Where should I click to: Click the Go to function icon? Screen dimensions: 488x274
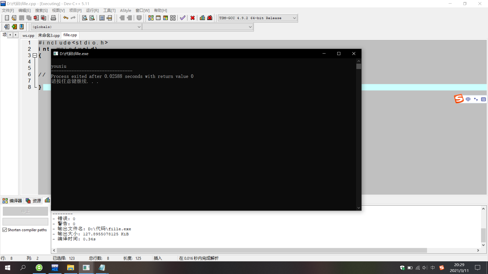tap(102, 18)
